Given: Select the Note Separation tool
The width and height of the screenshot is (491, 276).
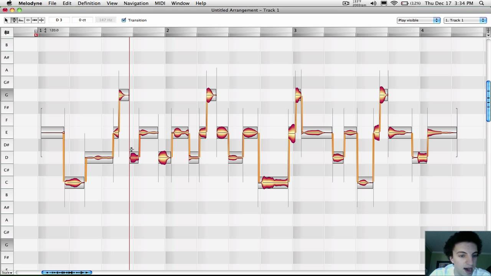Looking at the screenshot, I should tap(41, 20).
